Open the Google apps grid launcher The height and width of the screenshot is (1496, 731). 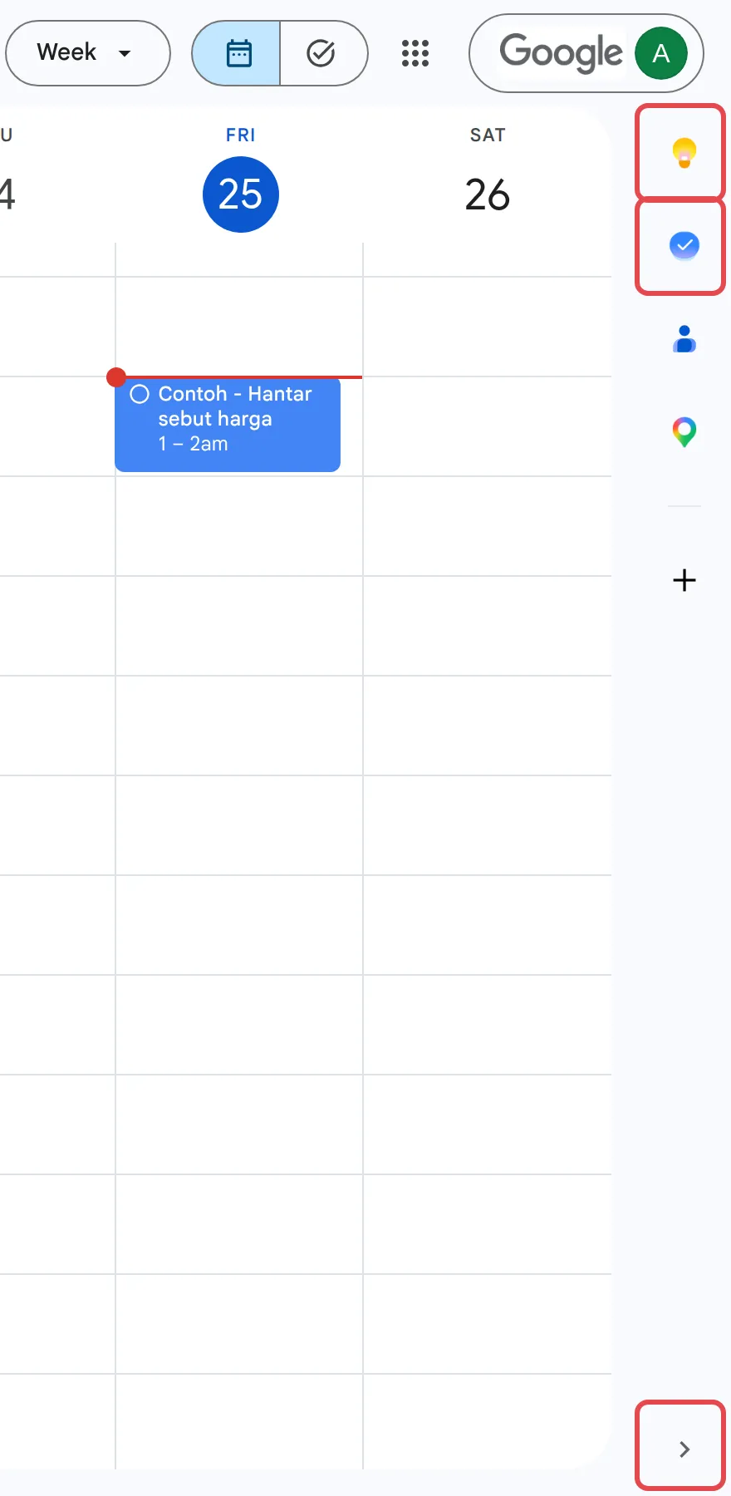click(x=415, y=53)
